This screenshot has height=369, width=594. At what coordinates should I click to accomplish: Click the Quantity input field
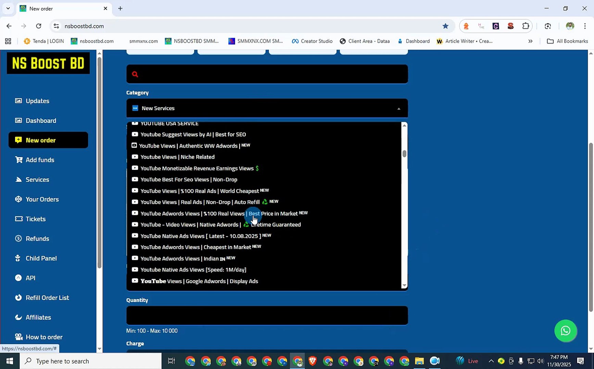pyautogui.click(x=267, y=315)
